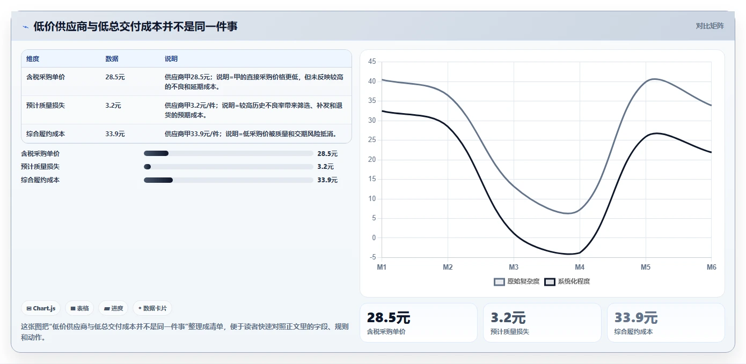Viewport: 746px width, 364px height.
Task: Click the description starting with 供应商甲28.5元
Action: pyautogui.click(x=254, y=82)
